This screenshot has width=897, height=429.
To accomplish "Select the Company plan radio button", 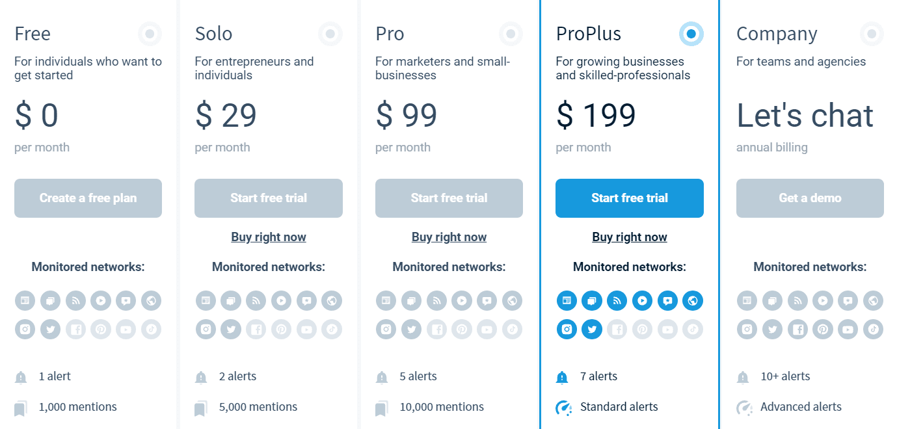I will click(x=872, y=33).
